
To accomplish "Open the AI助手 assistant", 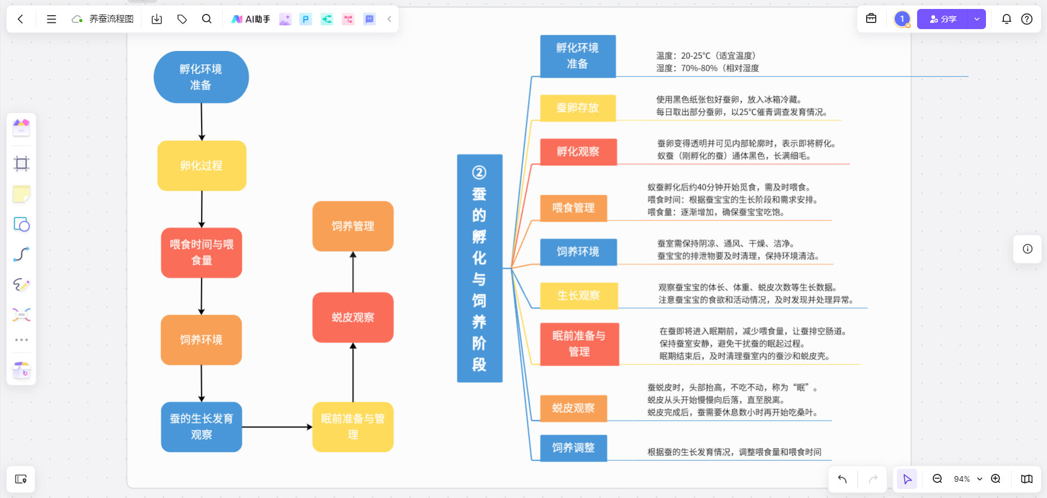I will point(251,19).
